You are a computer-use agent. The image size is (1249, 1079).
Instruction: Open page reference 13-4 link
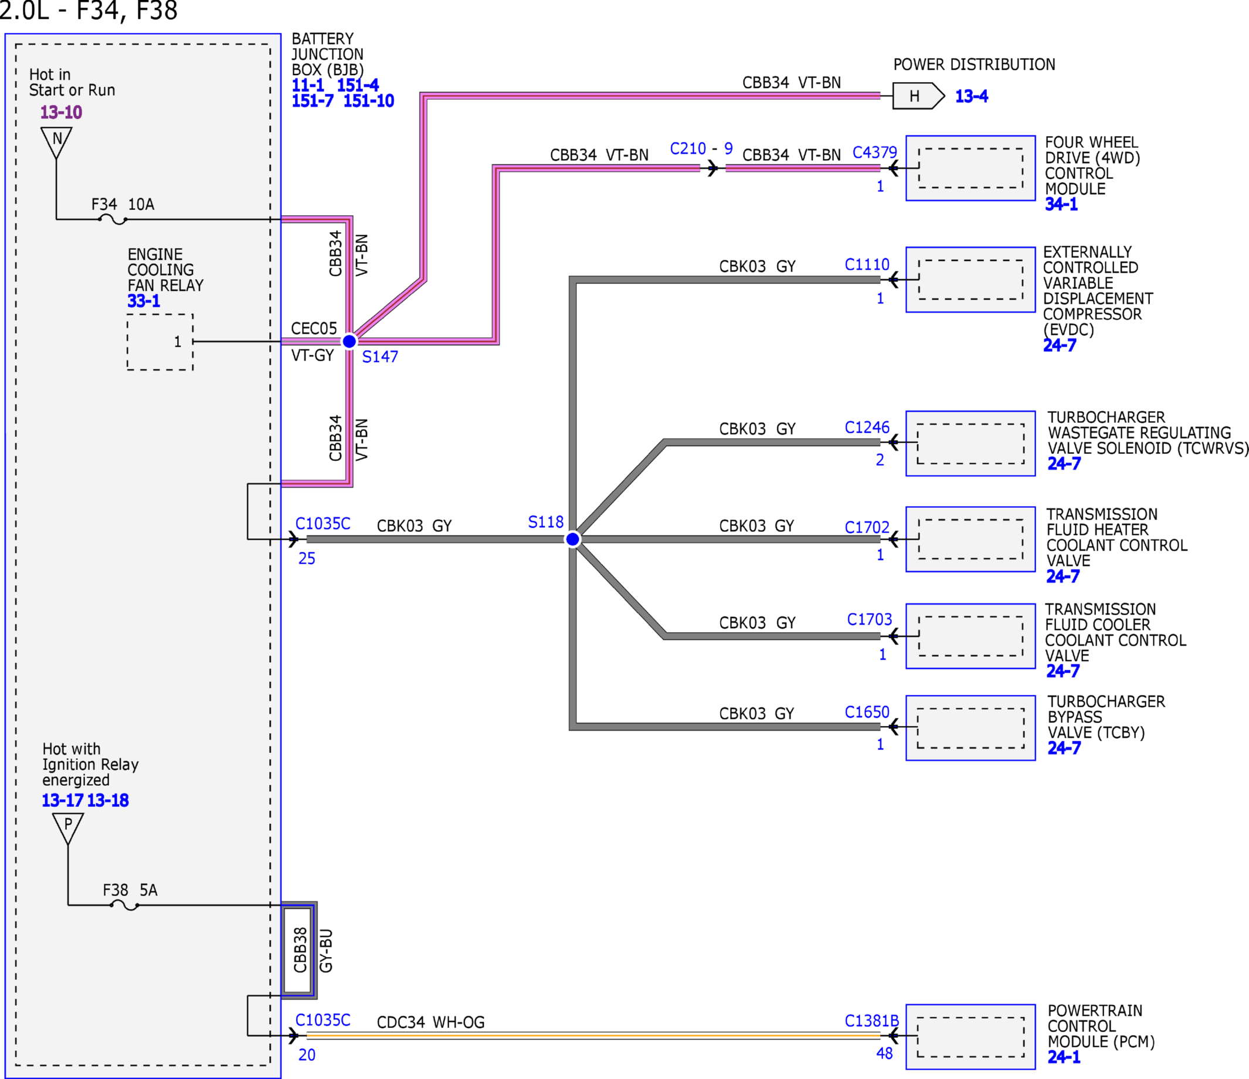(x=971, y=96)
